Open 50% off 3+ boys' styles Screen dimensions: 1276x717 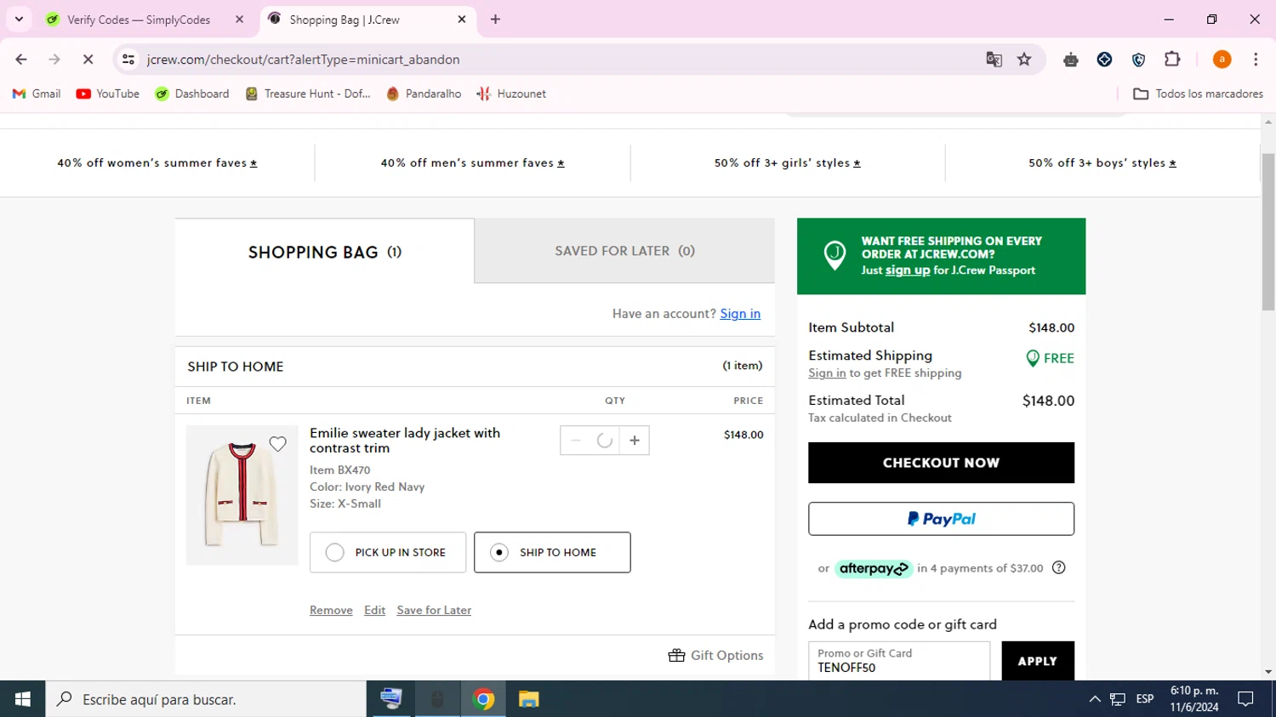(1102, 163)
